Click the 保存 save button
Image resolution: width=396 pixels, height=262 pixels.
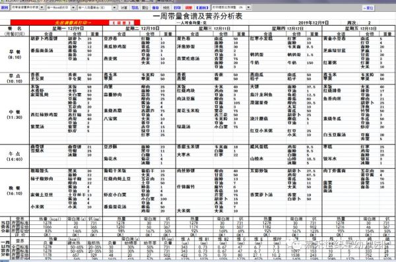tap(156, 8)
